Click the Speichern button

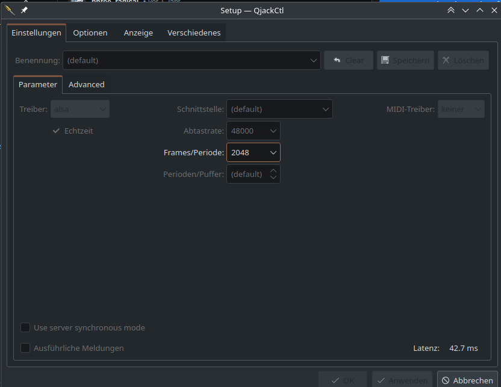click(405, 60)
